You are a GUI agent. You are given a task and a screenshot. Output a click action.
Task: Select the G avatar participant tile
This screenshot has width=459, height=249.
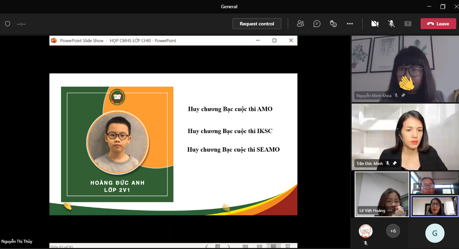pos(435,233)
